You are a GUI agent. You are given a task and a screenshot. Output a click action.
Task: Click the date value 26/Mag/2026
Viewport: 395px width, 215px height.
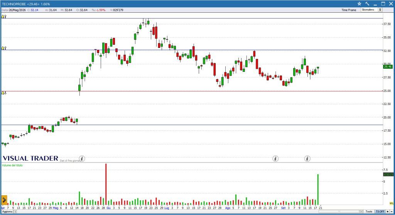(17, 10)
